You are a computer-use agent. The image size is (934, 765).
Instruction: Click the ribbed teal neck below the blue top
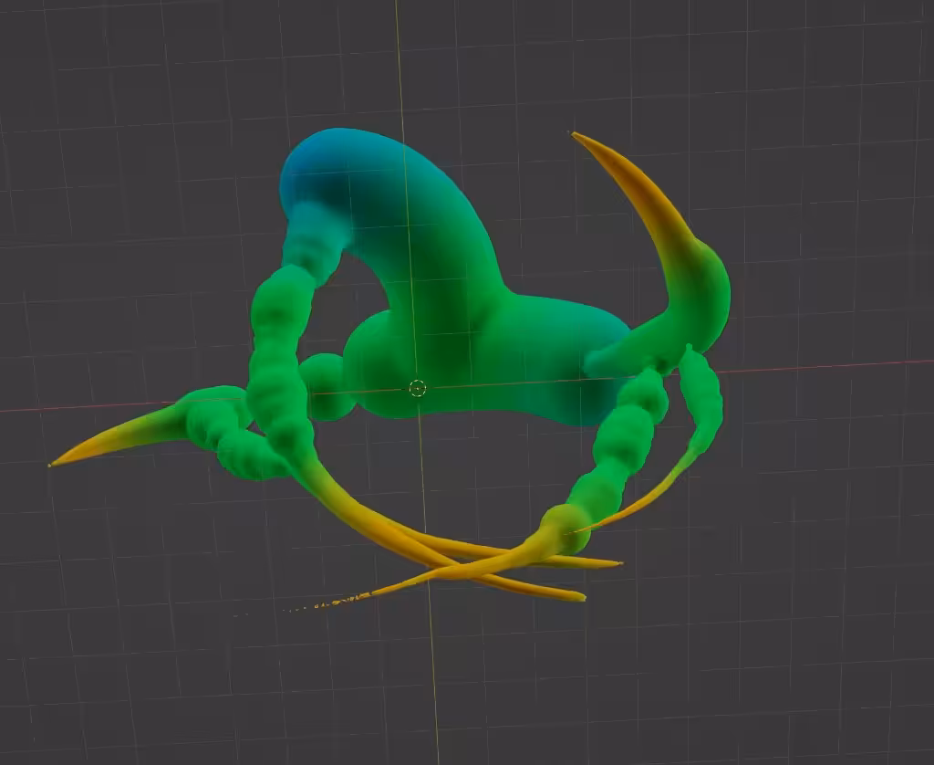click(x=313, y=238)
